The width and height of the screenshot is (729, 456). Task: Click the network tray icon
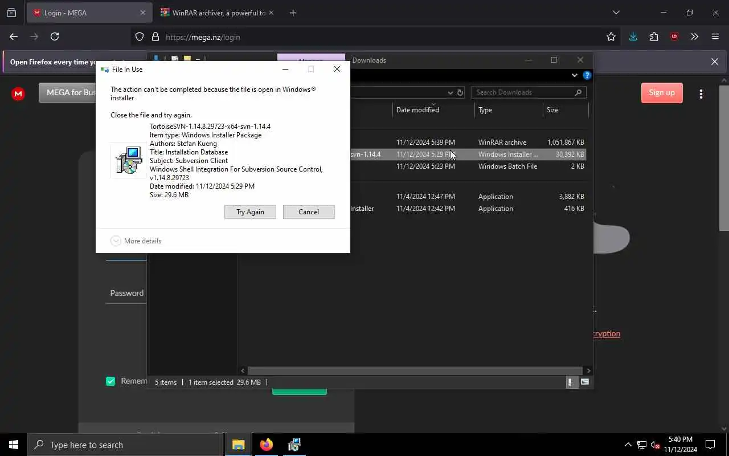[x=642, y=445]
